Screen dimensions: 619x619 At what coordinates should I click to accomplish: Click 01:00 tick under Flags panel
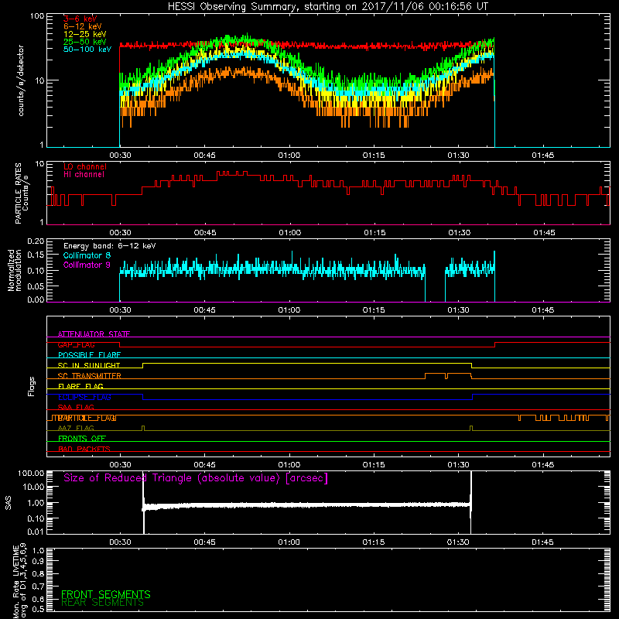pos(289,465)
